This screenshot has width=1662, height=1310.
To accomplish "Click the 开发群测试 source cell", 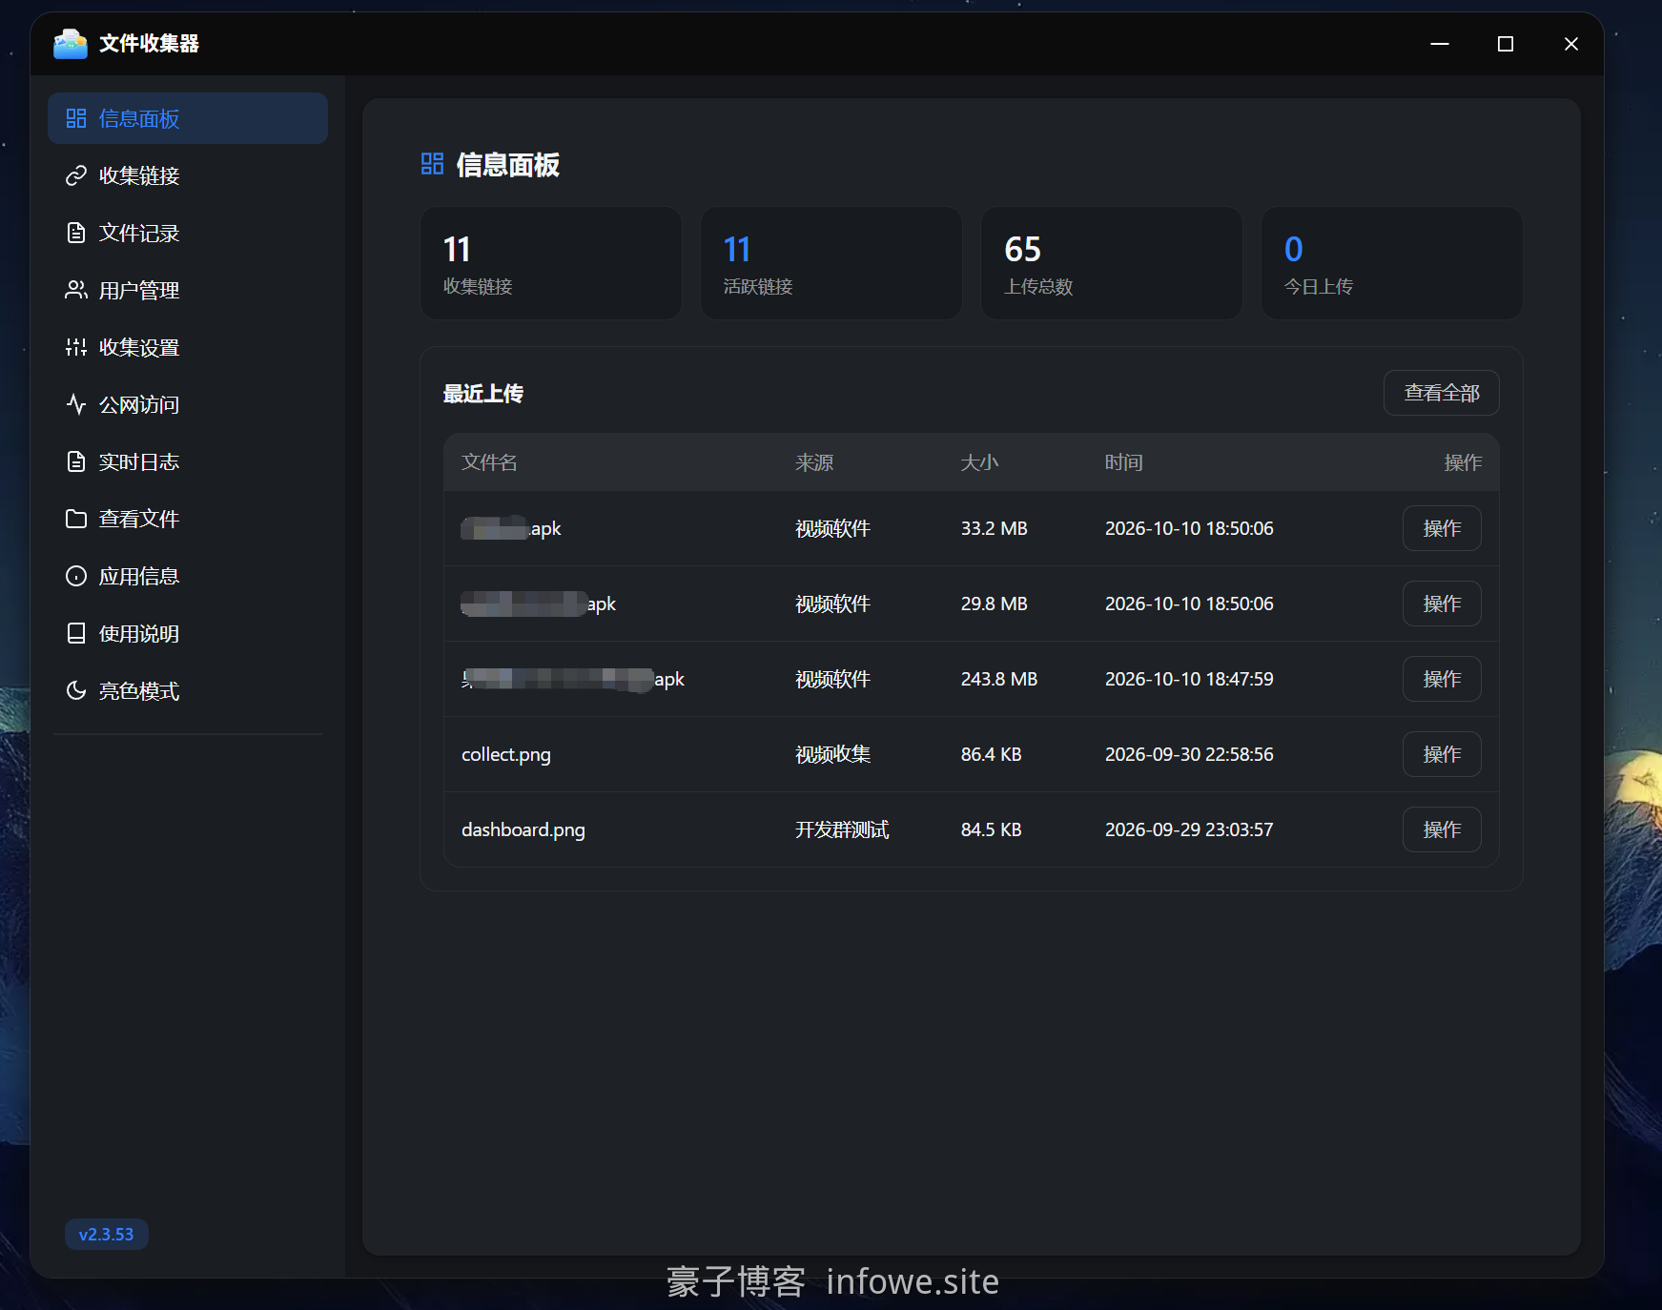I will click(842, 829).
